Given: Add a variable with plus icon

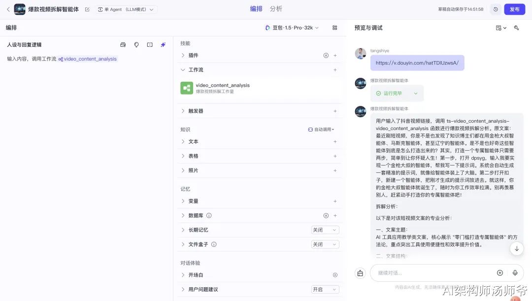Looking at the screenshot, I should click(x=335, y=201).
